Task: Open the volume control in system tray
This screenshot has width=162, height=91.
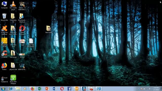Action: tap(150, 89)
